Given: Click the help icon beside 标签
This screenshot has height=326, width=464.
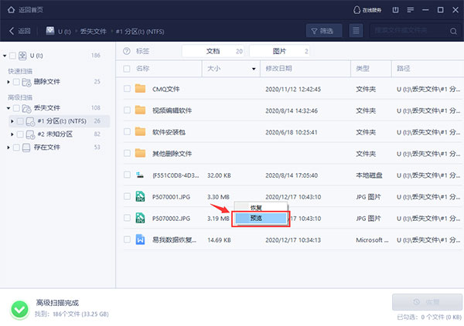Looking at the screenshot, I should tap(126, 51).
